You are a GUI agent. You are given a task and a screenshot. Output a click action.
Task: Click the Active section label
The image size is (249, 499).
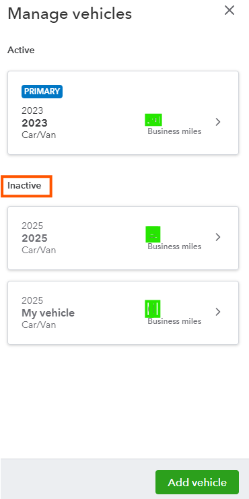[21, 50]
